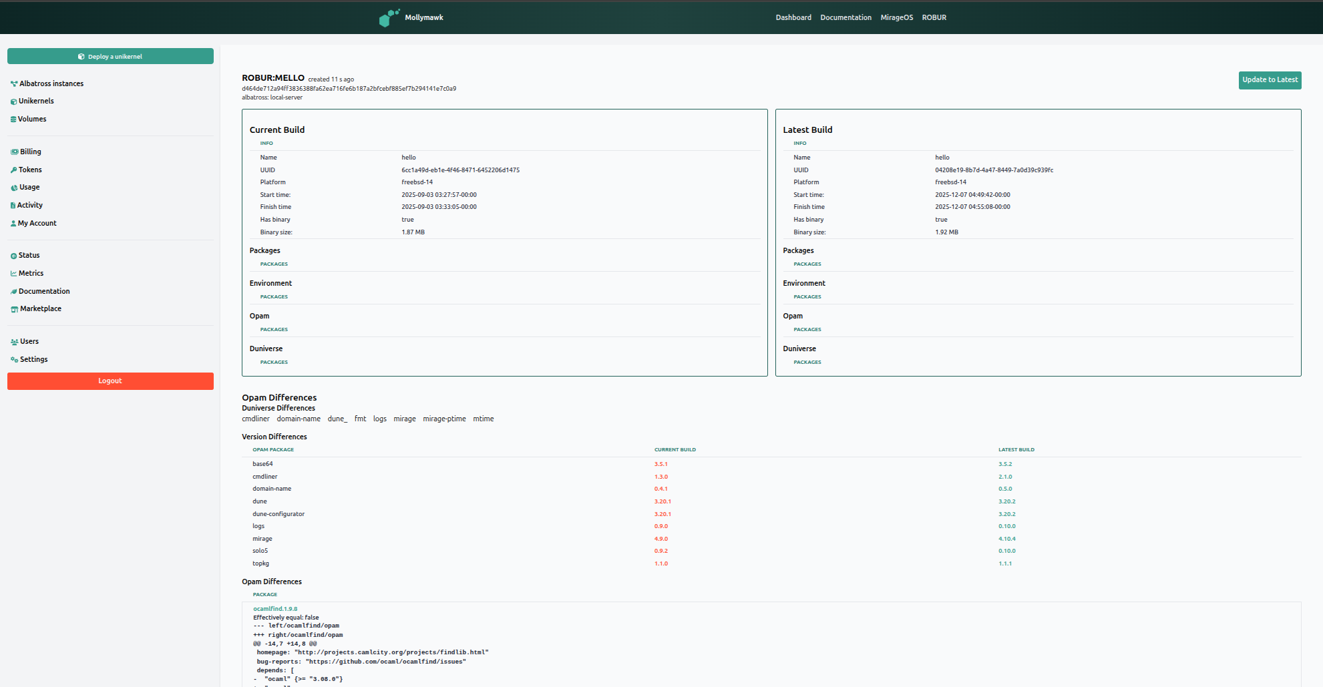
Task: View Metrics charts
Action: point(31,272)
